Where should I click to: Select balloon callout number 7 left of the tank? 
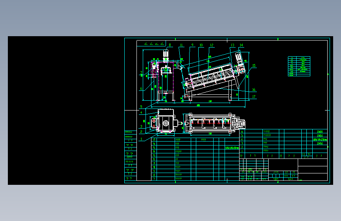coord(141,73)
